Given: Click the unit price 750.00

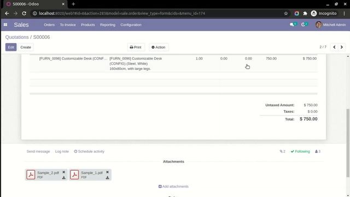Looking at the screenshot, I should (x=271, y=59).
